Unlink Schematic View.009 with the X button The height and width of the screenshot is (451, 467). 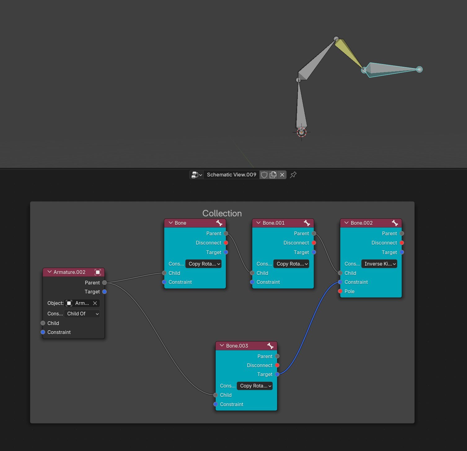[x=282, y=175]
